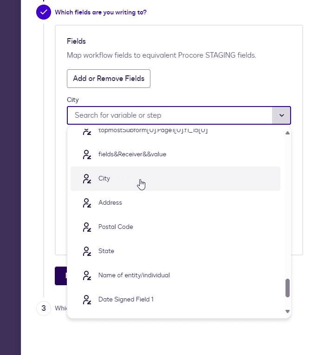Click the dropdown list scrollbar thumb
This screenshot has width=318, height=355.
tap(287, 288)
